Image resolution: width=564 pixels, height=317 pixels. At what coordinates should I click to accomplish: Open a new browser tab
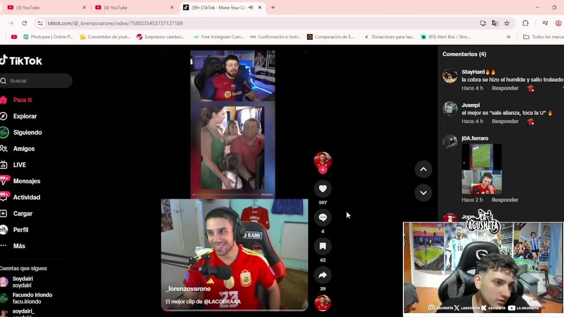[x=273, y=7]
